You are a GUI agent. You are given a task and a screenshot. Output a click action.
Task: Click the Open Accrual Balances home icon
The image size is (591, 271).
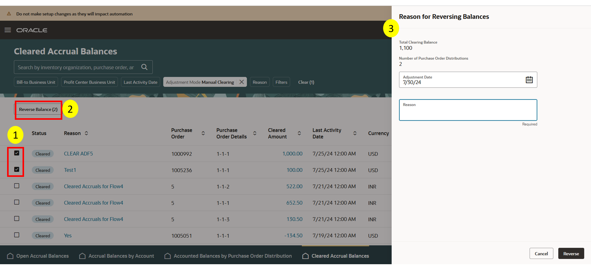[x=10, y=256]
